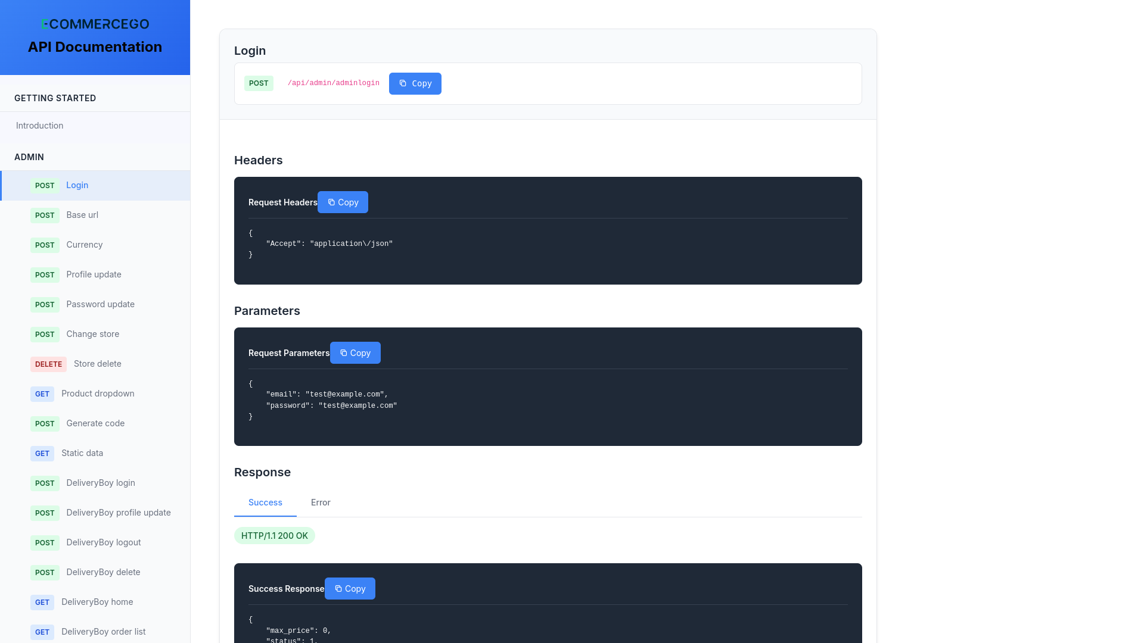This screenshot has width=1144, height=643.
Task: Click the "email": "test@example.com" parameter line
Action: (327, 395)
